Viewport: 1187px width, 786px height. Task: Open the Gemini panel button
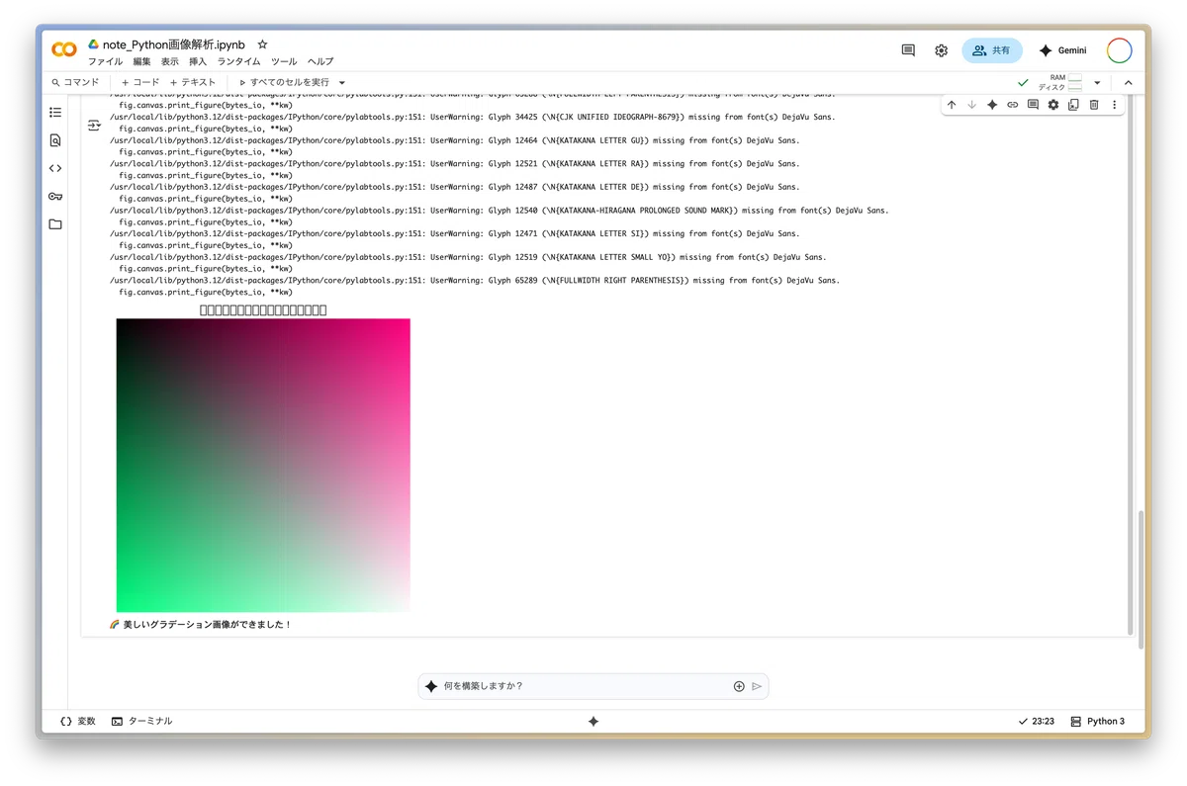[x=1062, y=50]
